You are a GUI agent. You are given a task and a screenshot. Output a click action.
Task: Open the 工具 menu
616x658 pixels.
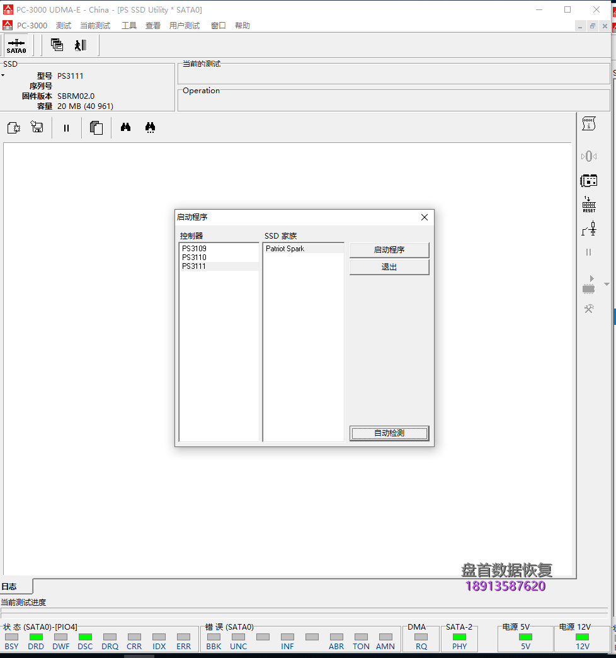point(129,26)
